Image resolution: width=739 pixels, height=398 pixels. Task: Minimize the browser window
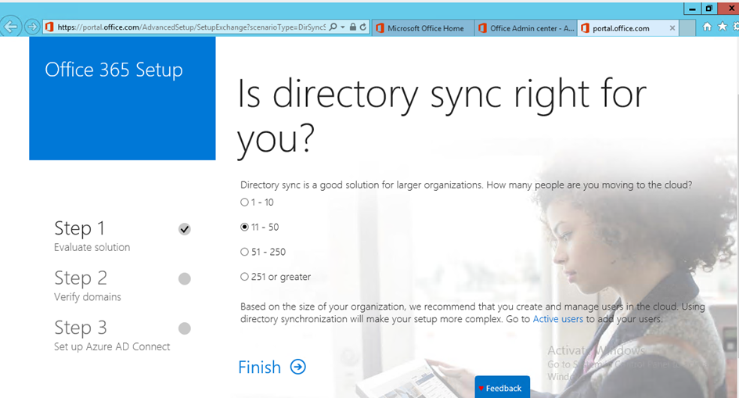pos(692,9)
